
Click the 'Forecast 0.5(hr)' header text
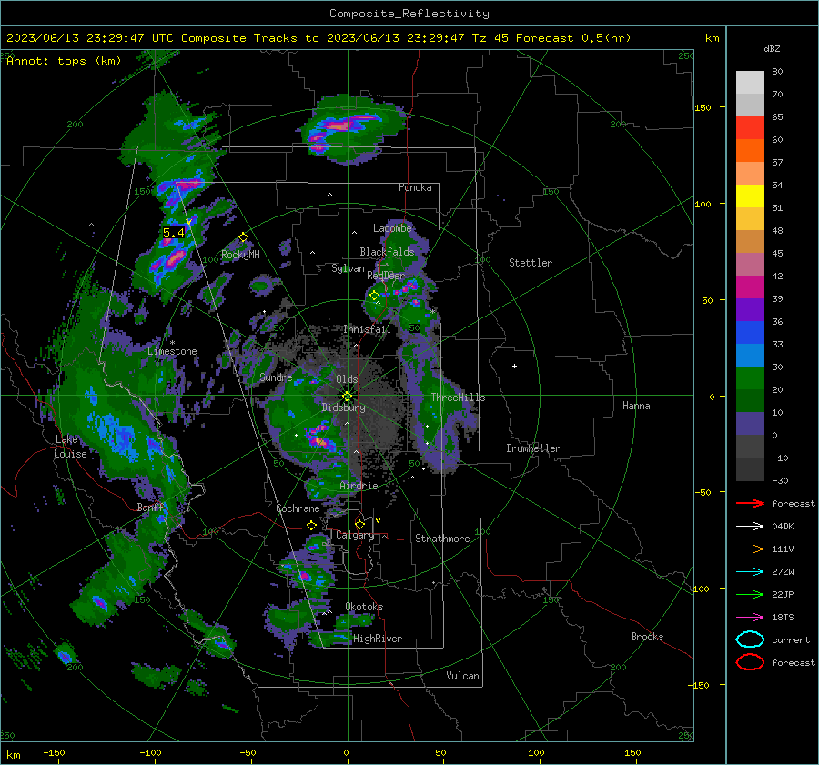[x=573, y=38]
